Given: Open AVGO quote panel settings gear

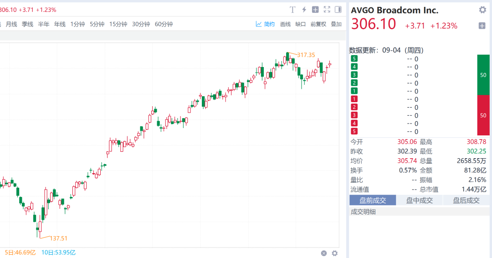Looking at the screenshot, I should 482,10.
